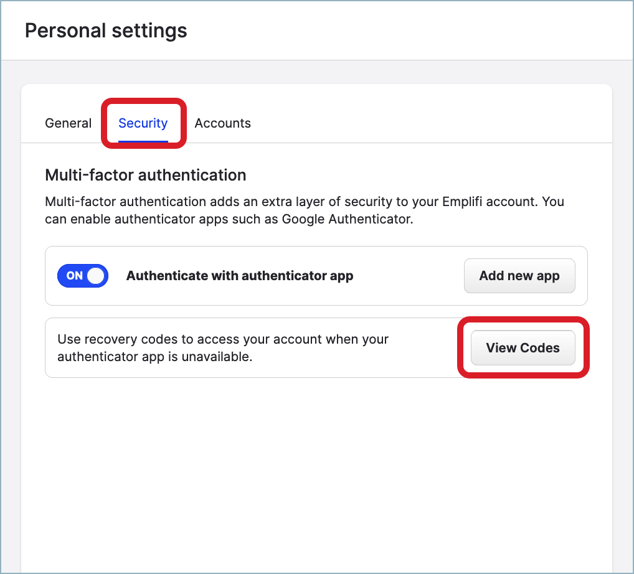View your recovery codes
Screen dimensions: 634x574
[x=523, y=348]
